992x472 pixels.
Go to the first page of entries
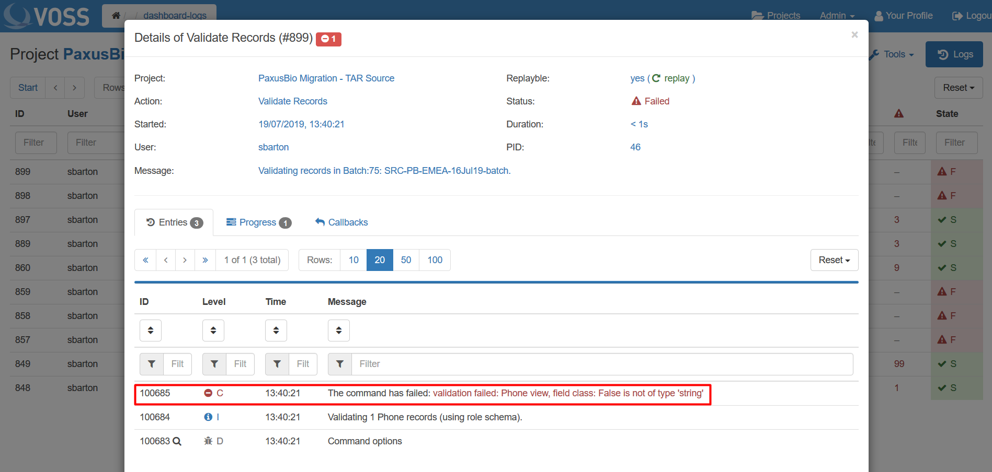point(145,260)
